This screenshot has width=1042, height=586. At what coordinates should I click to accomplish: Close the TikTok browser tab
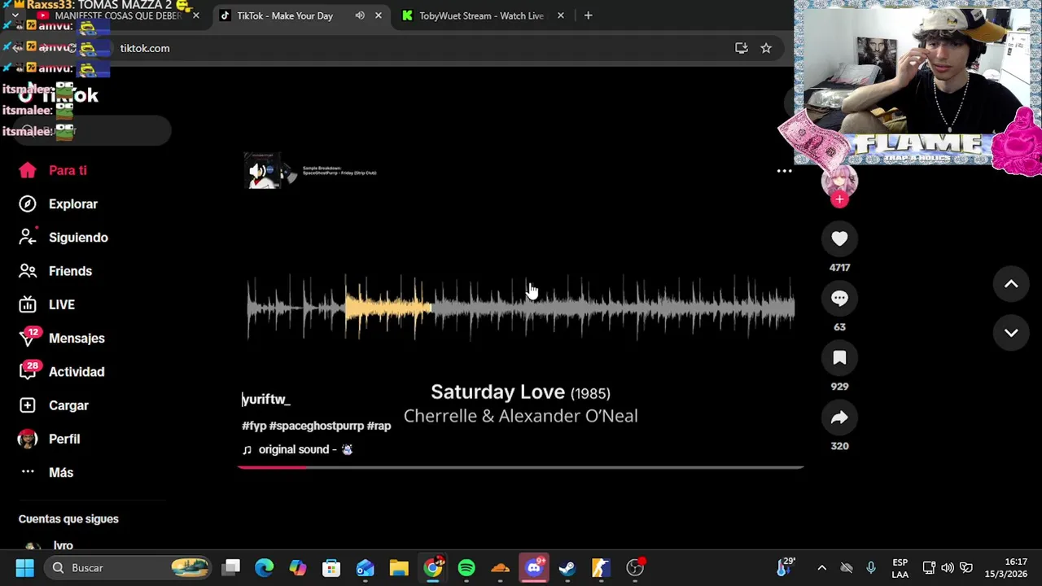pyautogui.click(x=378, y=15)
